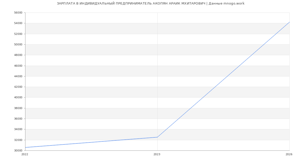Click the 46000 y-axis label
The image size is (302, 163).
pyautogui.click(x=19, y=66)
